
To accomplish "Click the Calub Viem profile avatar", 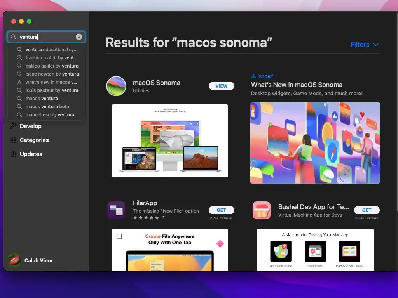I will pyautogui.click(x=14, y=260).
